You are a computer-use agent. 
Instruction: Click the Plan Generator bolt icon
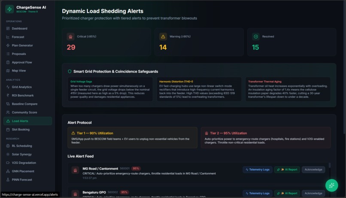[8, 45]
